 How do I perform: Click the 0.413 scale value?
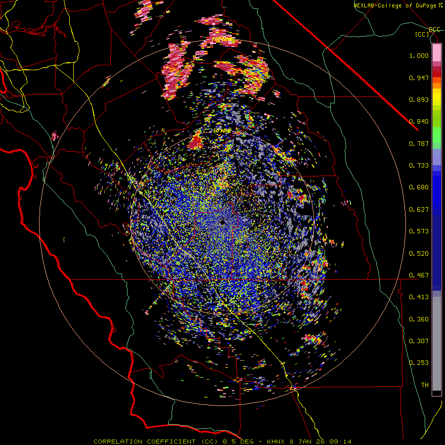tap(419, 297)
